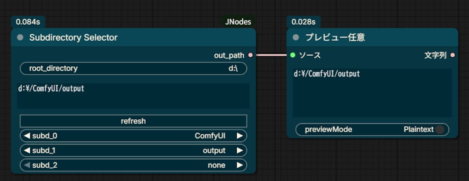Toggle the previewMode Plaintext switch
This screenshot has width=469, height=181.
coord(439,130)
